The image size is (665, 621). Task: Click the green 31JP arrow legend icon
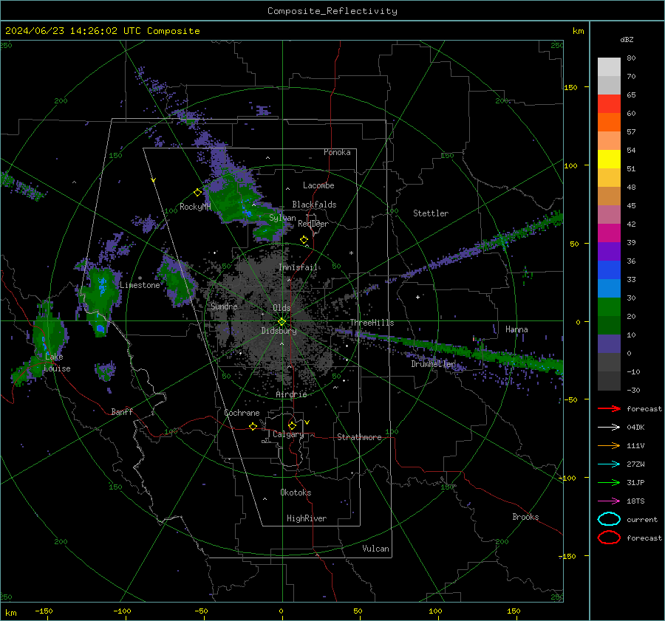pos(609,482)
